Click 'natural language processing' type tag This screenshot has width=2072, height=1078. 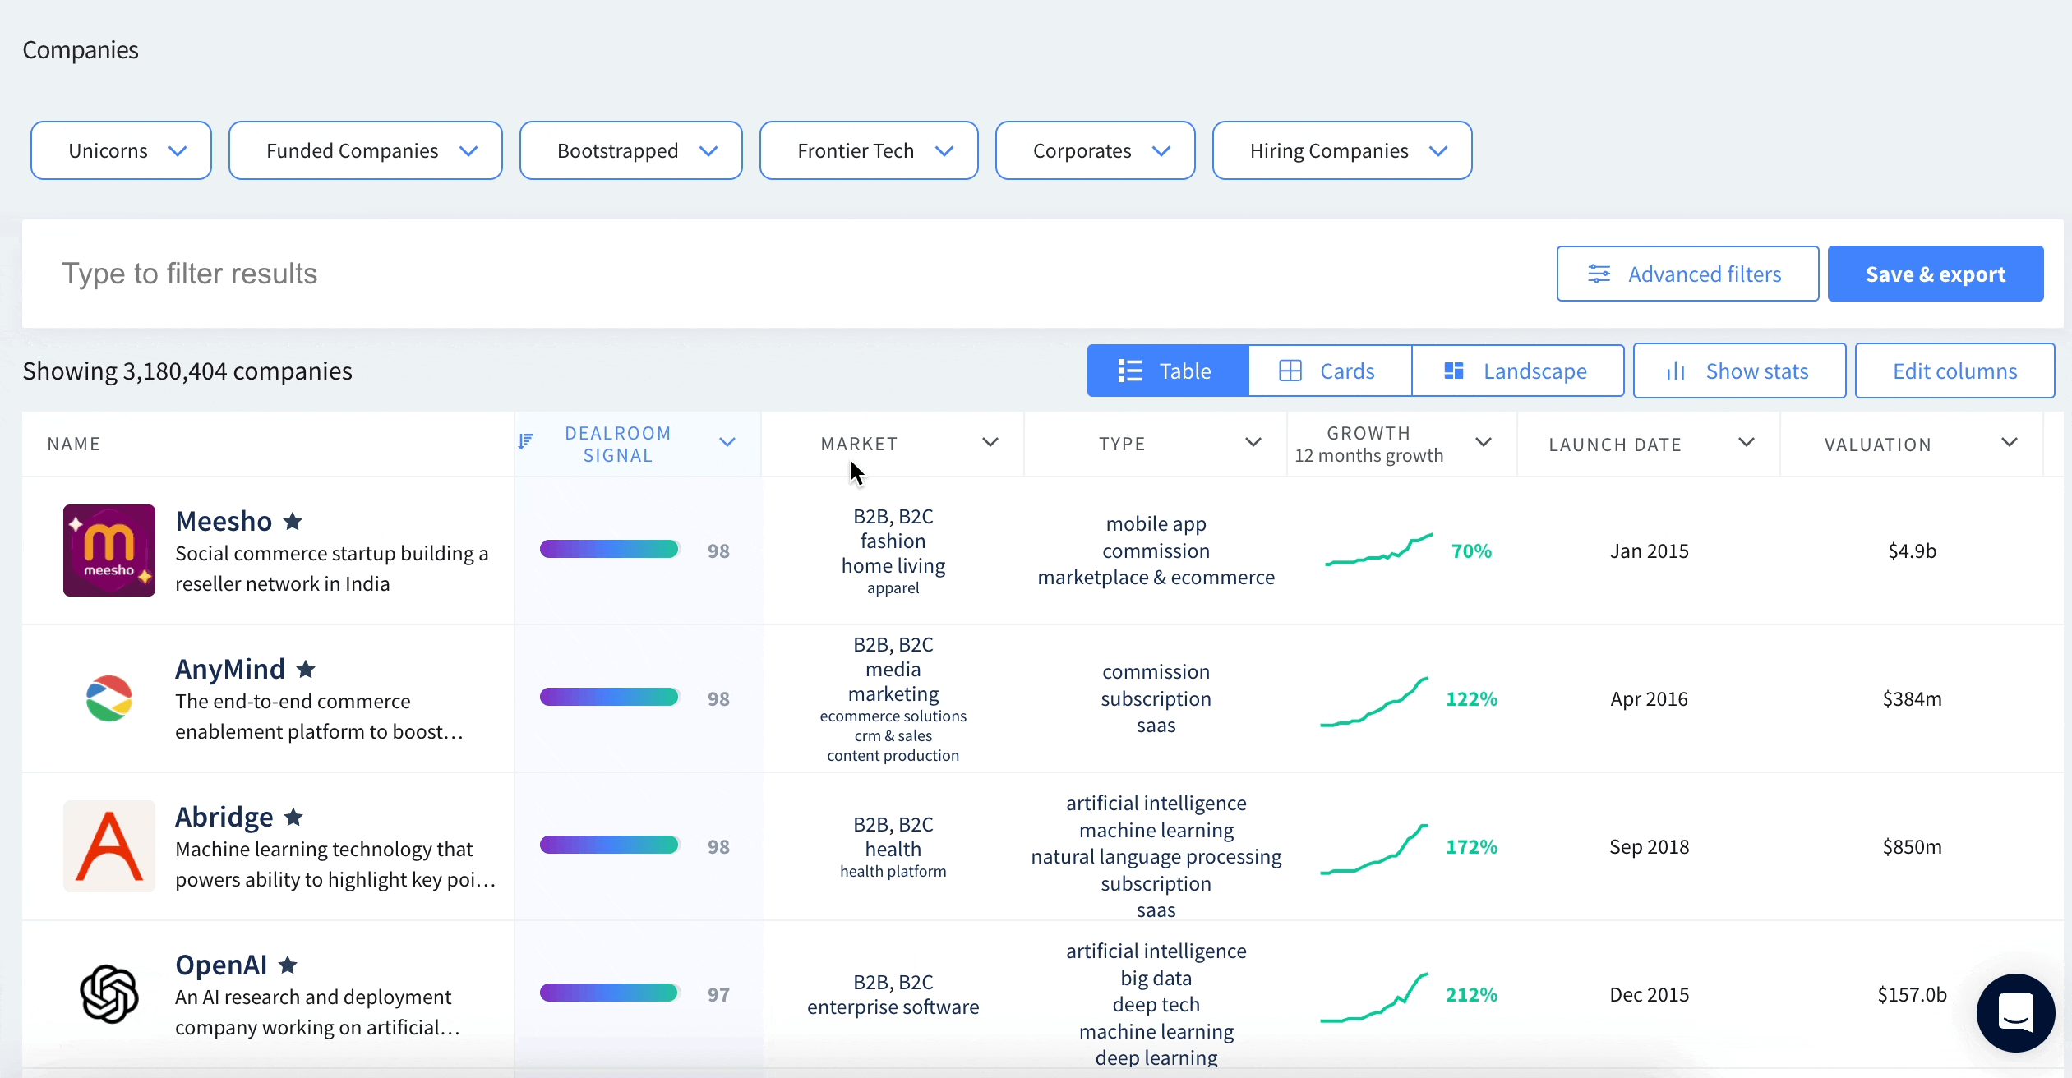[x=1156, y=856]
